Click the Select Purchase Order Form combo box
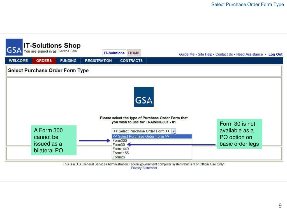287x215 pixels. tap(144, 131)
